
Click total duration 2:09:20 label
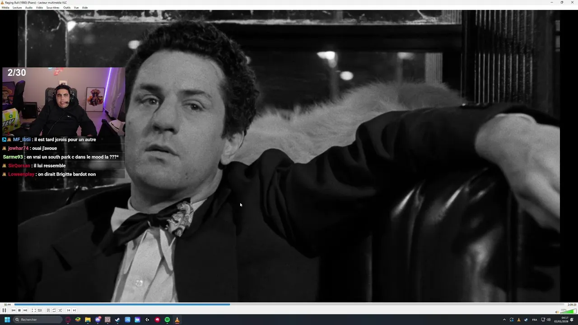[x=572, y=305]
